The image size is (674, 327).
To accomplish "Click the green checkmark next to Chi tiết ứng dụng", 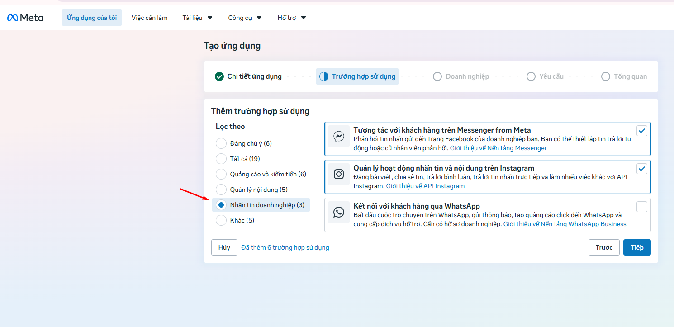I will (x=219, y=76).
